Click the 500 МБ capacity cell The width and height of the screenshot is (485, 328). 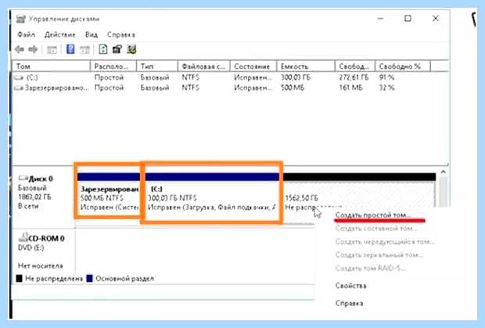click(293, 87)
